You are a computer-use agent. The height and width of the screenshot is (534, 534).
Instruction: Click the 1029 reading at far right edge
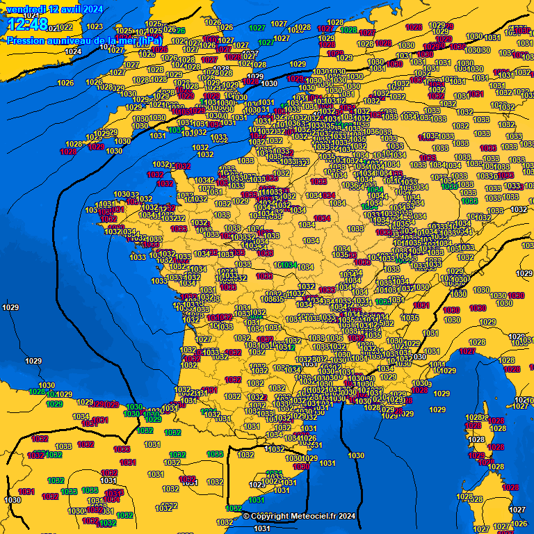(x=524, y=273)
